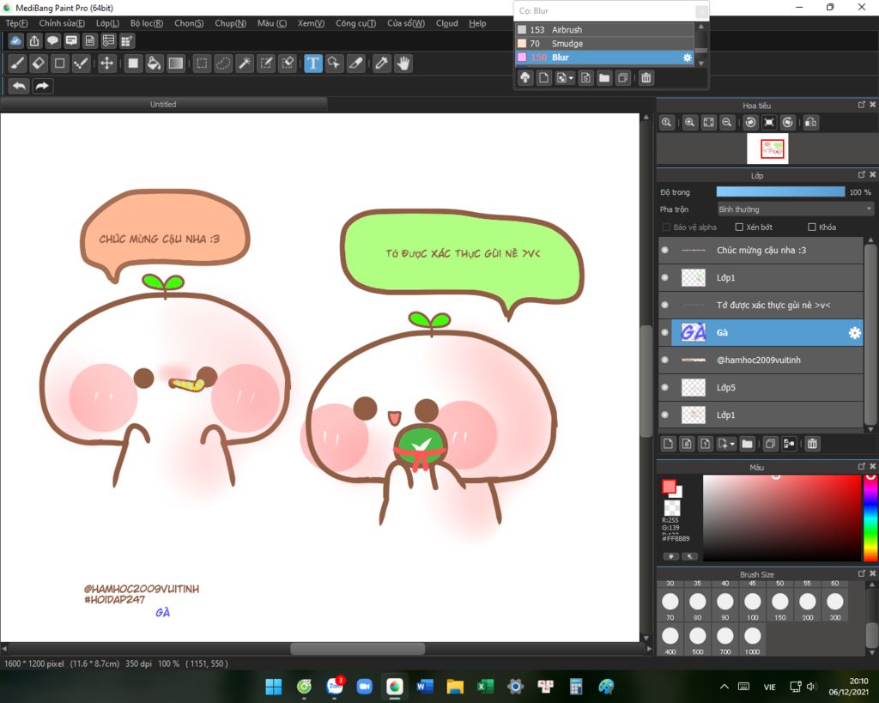879x703 pixels.
Task: Click the Navigator preview thumbnail
Action: tap(767, 148)
